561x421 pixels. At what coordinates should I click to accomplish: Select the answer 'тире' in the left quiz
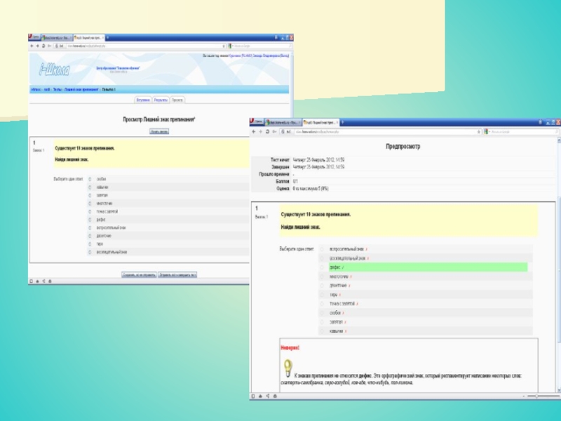pyautogui.click(x=90, y=243)
